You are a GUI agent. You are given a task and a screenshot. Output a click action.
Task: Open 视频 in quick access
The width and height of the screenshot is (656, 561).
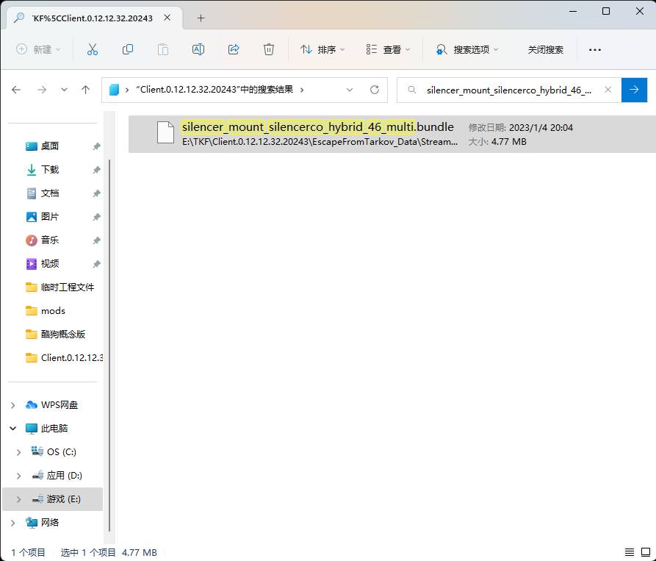[x=50, y=263]
